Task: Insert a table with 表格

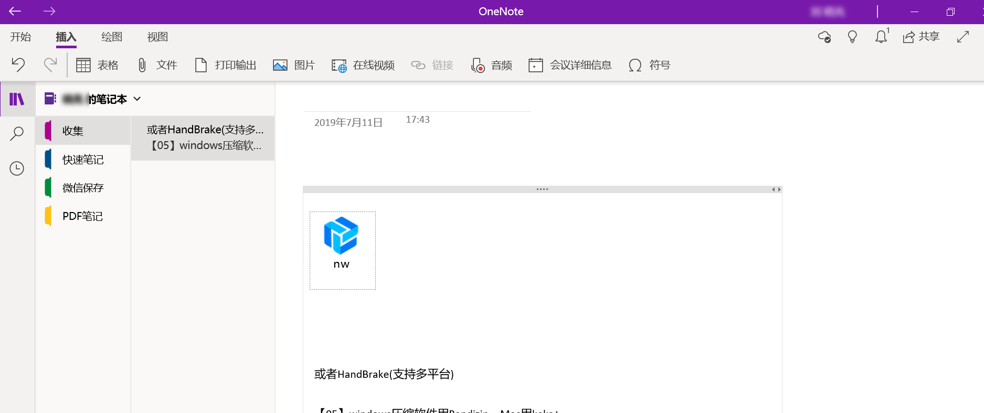Action: 98,65
